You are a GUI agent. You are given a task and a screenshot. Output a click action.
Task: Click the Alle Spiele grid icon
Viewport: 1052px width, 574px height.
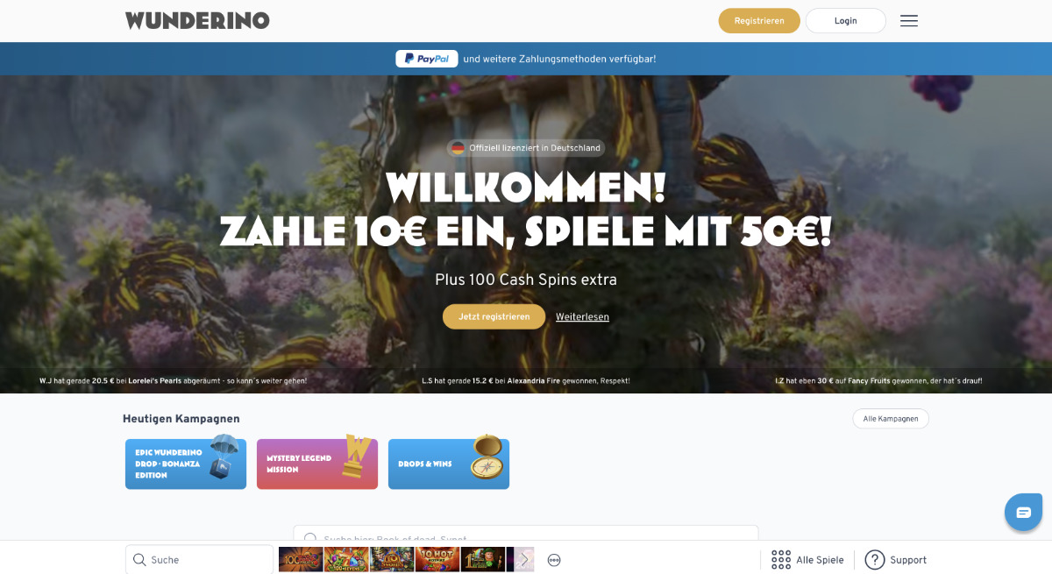pyautogui.click(x=780, y=559)
